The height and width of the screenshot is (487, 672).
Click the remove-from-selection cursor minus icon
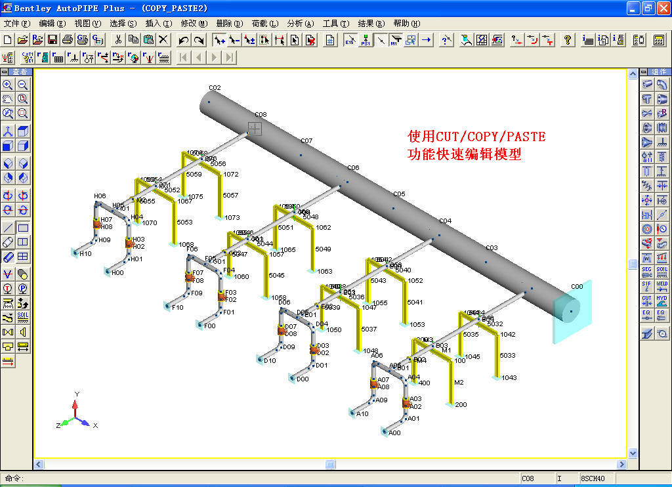click(234, 40)
